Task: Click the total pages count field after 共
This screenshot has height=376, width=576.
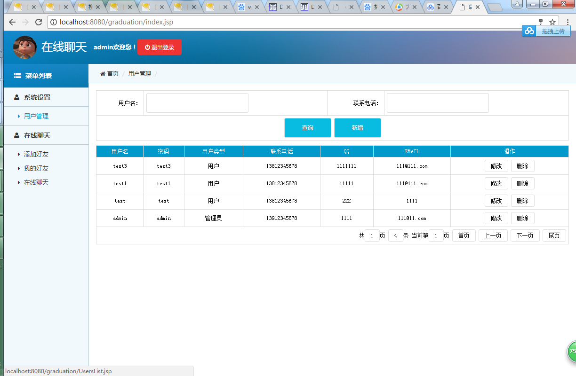Action: coord(372,235)
